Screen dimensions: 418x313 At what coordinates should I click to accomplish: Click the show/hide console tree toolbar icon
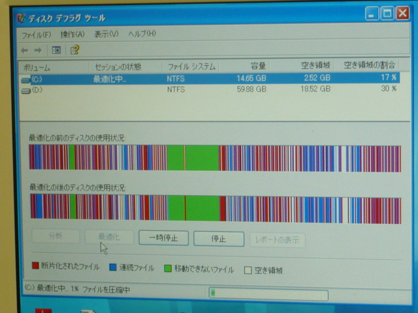(x=56, y=50)
